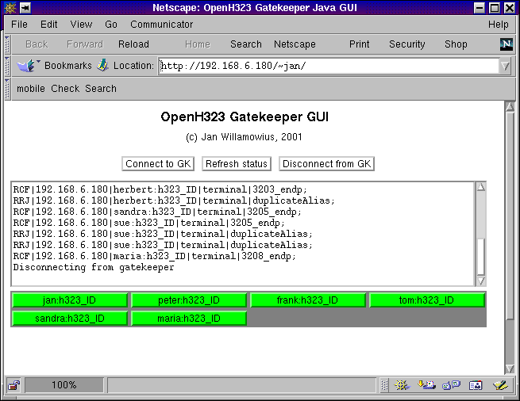Click the RCF maria 3208_endp log line
Screen dimensions: 520x401
pyautogui.click(x=154, y=256)
